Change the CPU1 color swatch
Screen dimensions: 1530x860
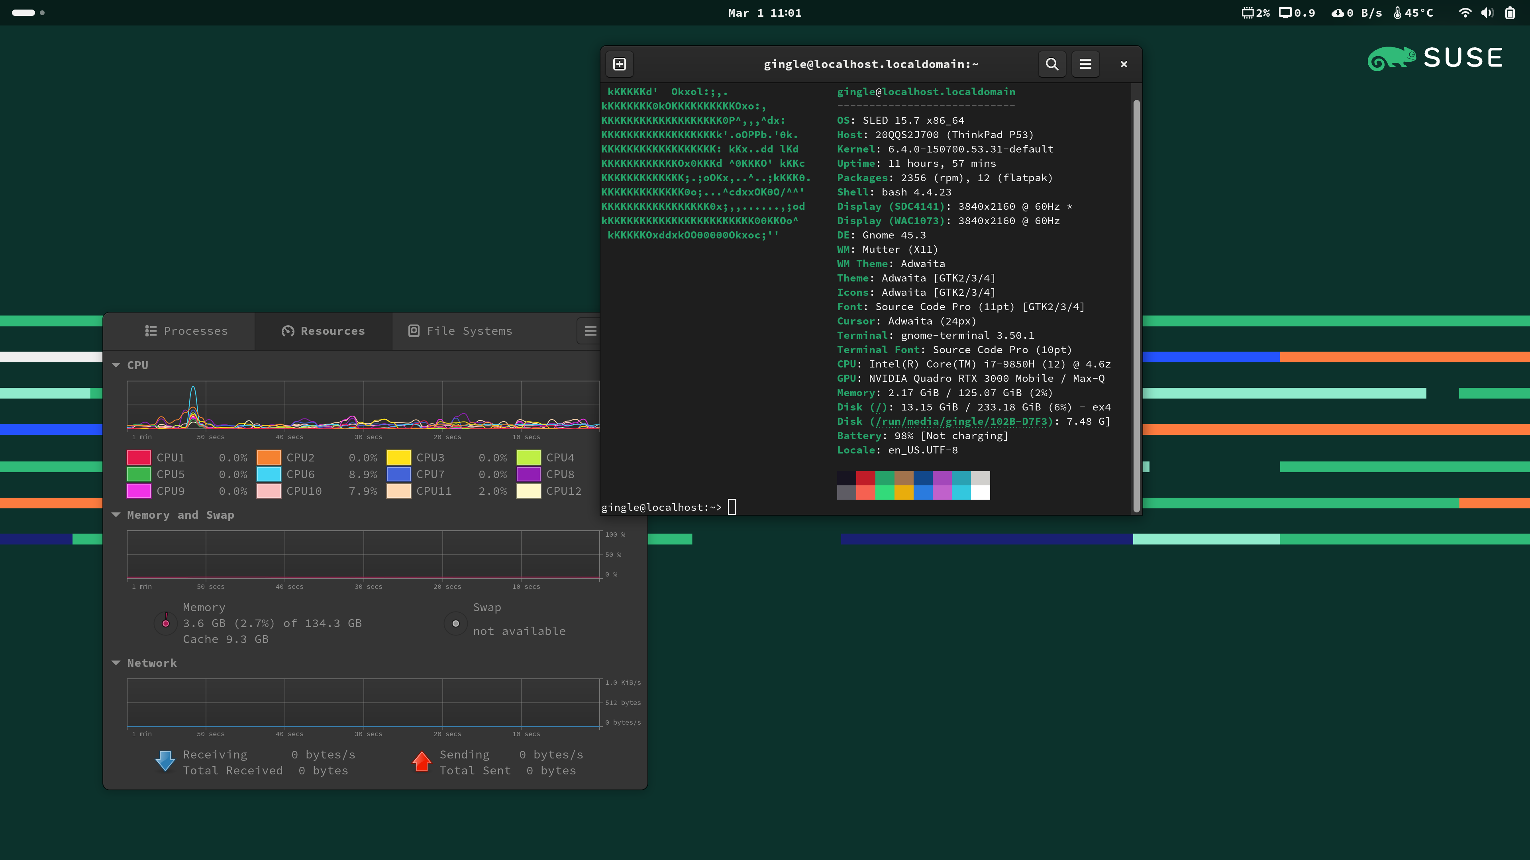click(139, 457)
